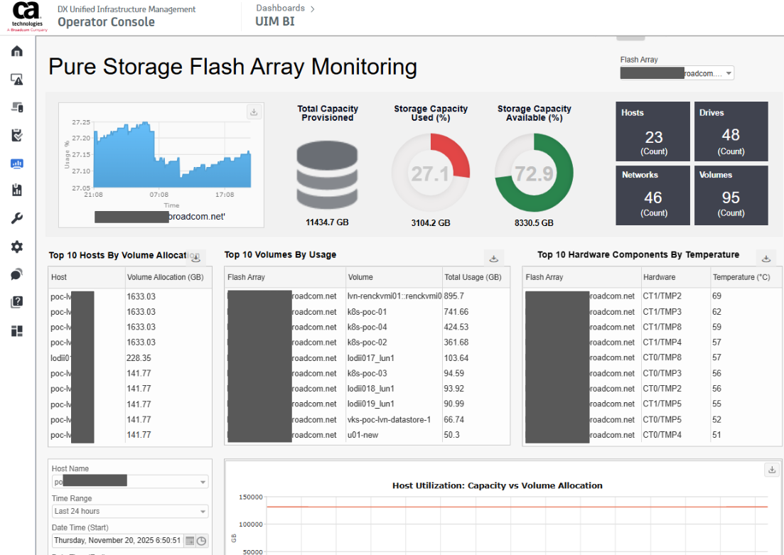Download the Host Utilization chart
784x555 pixels.
pyautogui.click(x=772, y=470)
